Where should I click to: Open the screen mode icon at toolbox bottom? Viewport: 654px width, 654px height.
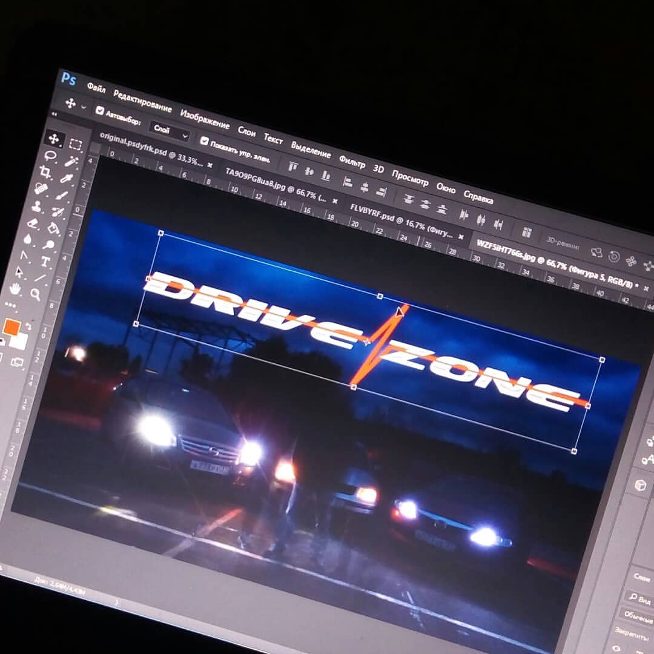pos(17,362)
